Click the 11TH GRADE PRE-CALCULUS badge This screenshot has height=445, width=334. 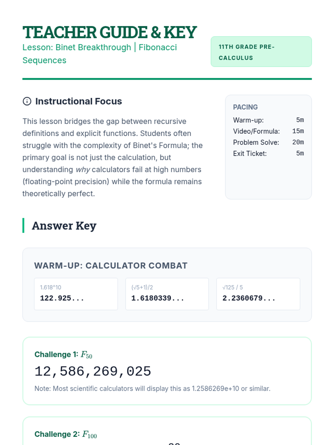(261, 52)
